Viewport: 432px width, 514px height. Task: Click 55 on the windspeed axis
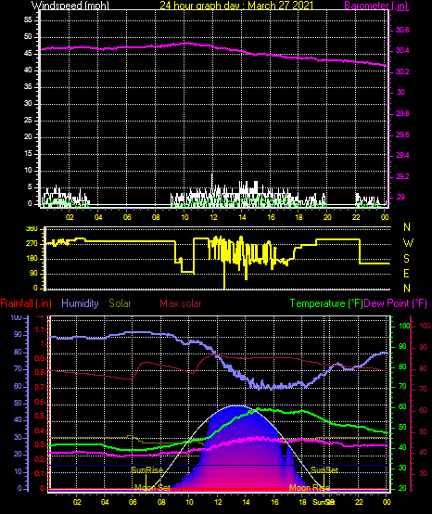[x=28, y=20]
